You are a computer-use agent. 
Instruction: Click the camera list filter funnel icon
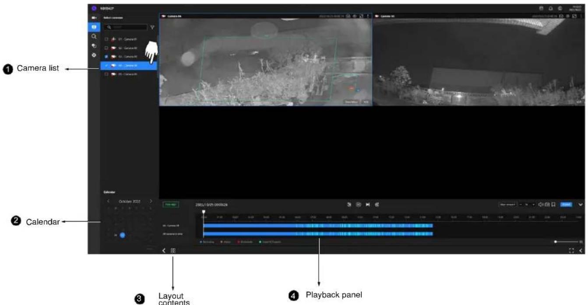pos(152,27)
